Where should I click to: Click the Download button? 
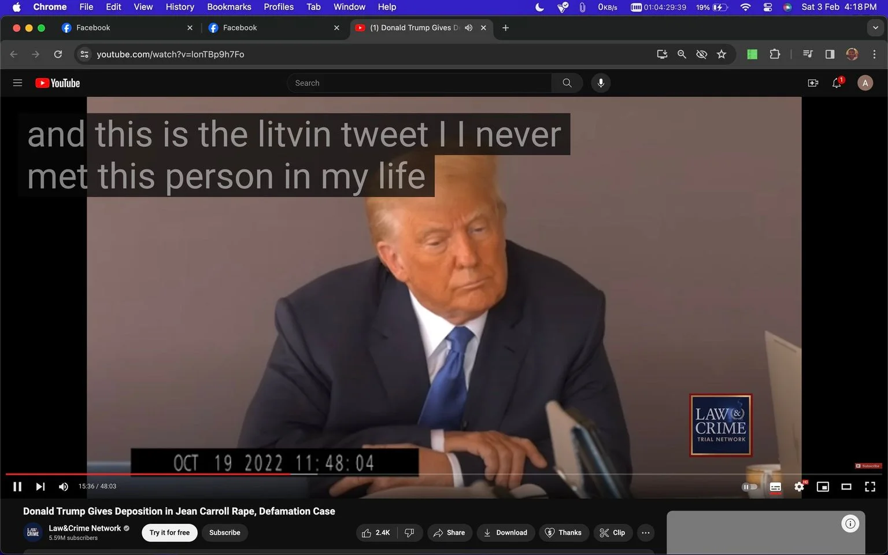505,532
